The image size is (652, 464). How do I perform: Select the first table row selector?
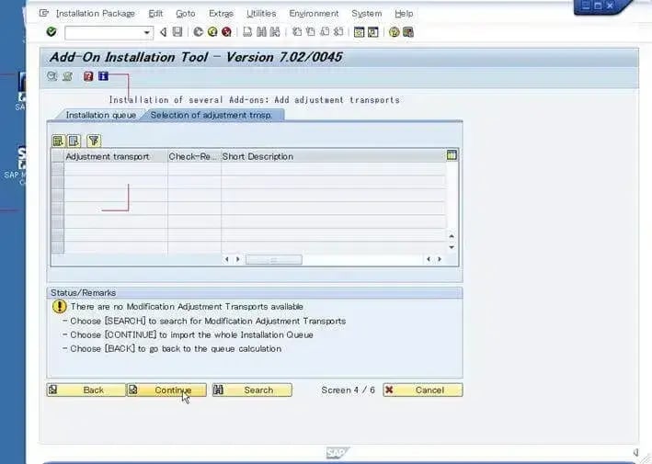[x=58, y=169]
